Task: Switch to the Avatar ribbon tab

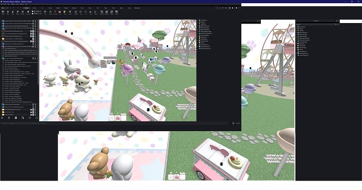Action: tap(35, 8)
